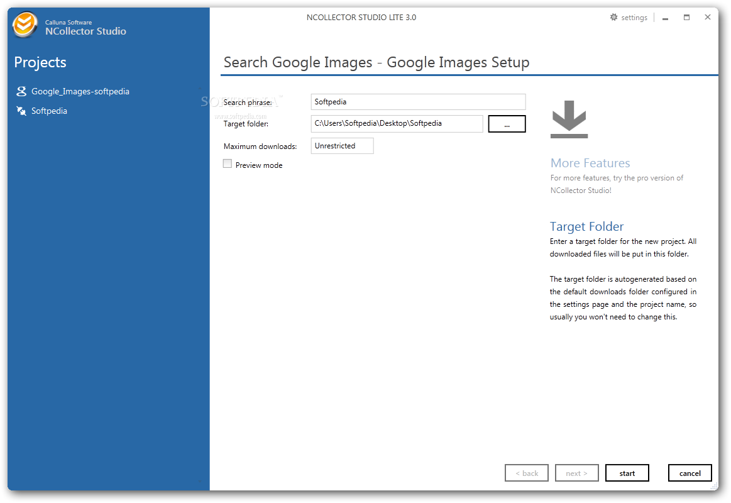Select the Softpedia project in sidebar
This screenshot has height=503, width=731.
pos(49,111)
